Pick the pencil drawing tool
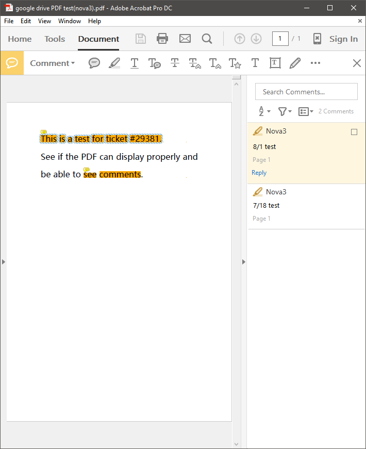366x449 pixels. (x=295, y=63)
